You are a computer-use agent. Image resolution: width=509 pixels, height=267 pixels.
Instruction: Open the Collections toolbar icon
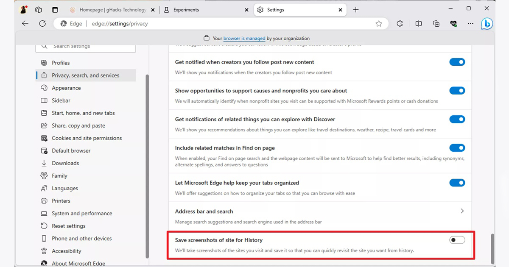[x=436, y=24]
